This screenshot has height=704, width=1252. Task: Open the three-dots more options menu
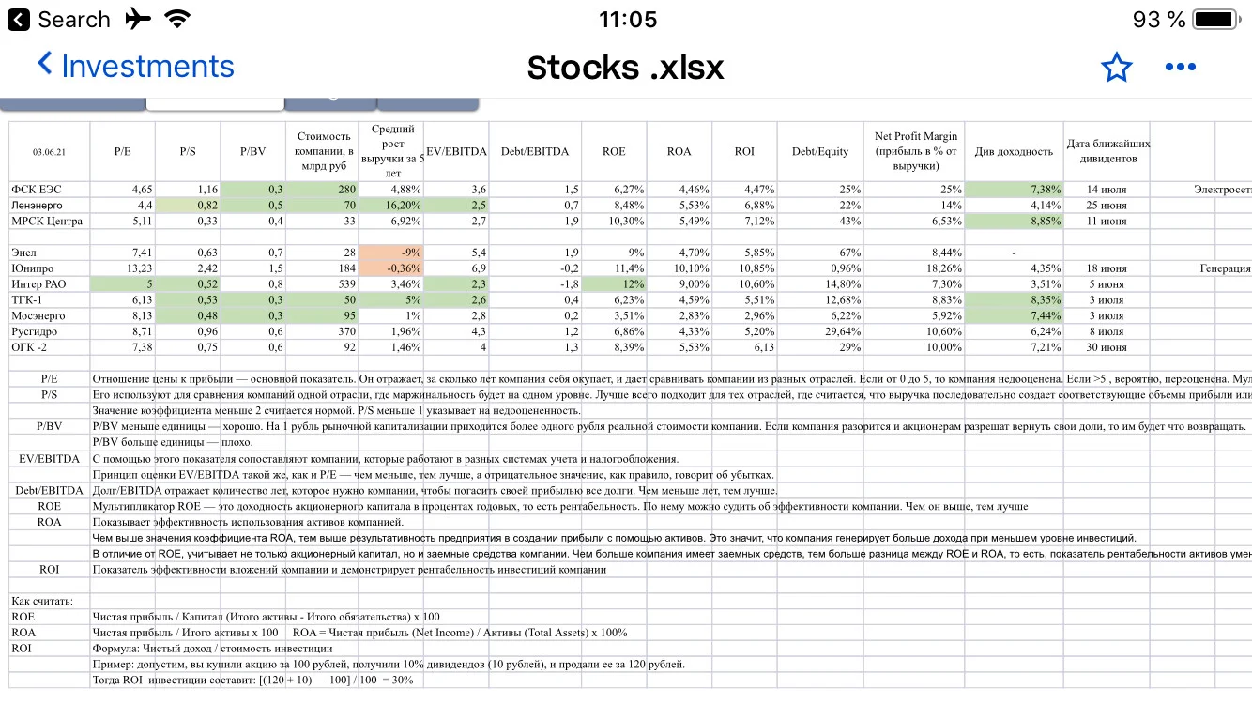click(1180, 67)
